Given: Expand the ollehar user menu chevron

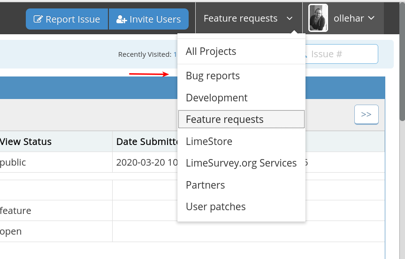Looking at the screenshot, I should [371, 18].
